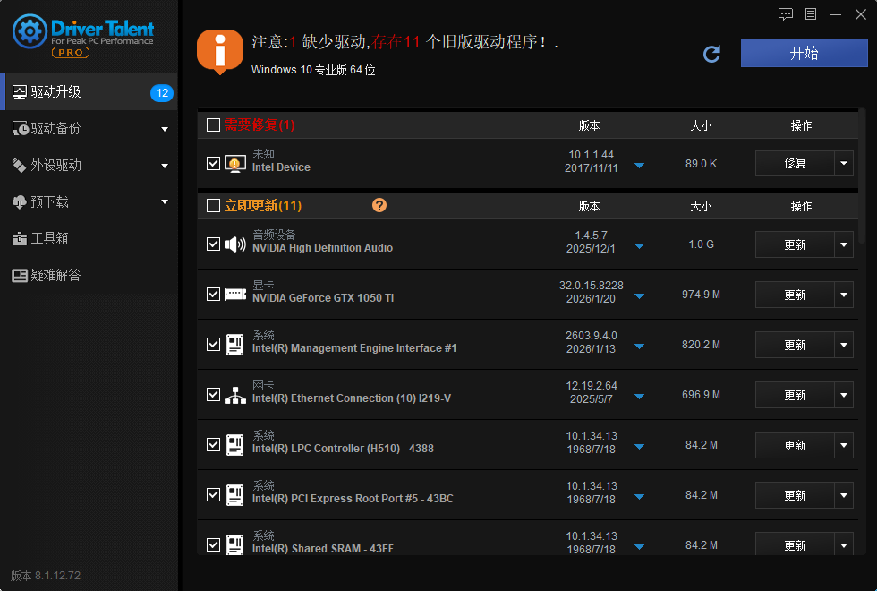Screen dimensions: 877x591
Task: Click the NVIDIA High Definition Audio speaker icon
Action: point(234,244)
